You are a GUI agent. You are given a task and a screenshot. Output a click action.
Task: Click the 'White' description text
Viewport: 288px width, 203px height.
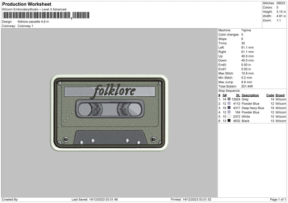246,116
